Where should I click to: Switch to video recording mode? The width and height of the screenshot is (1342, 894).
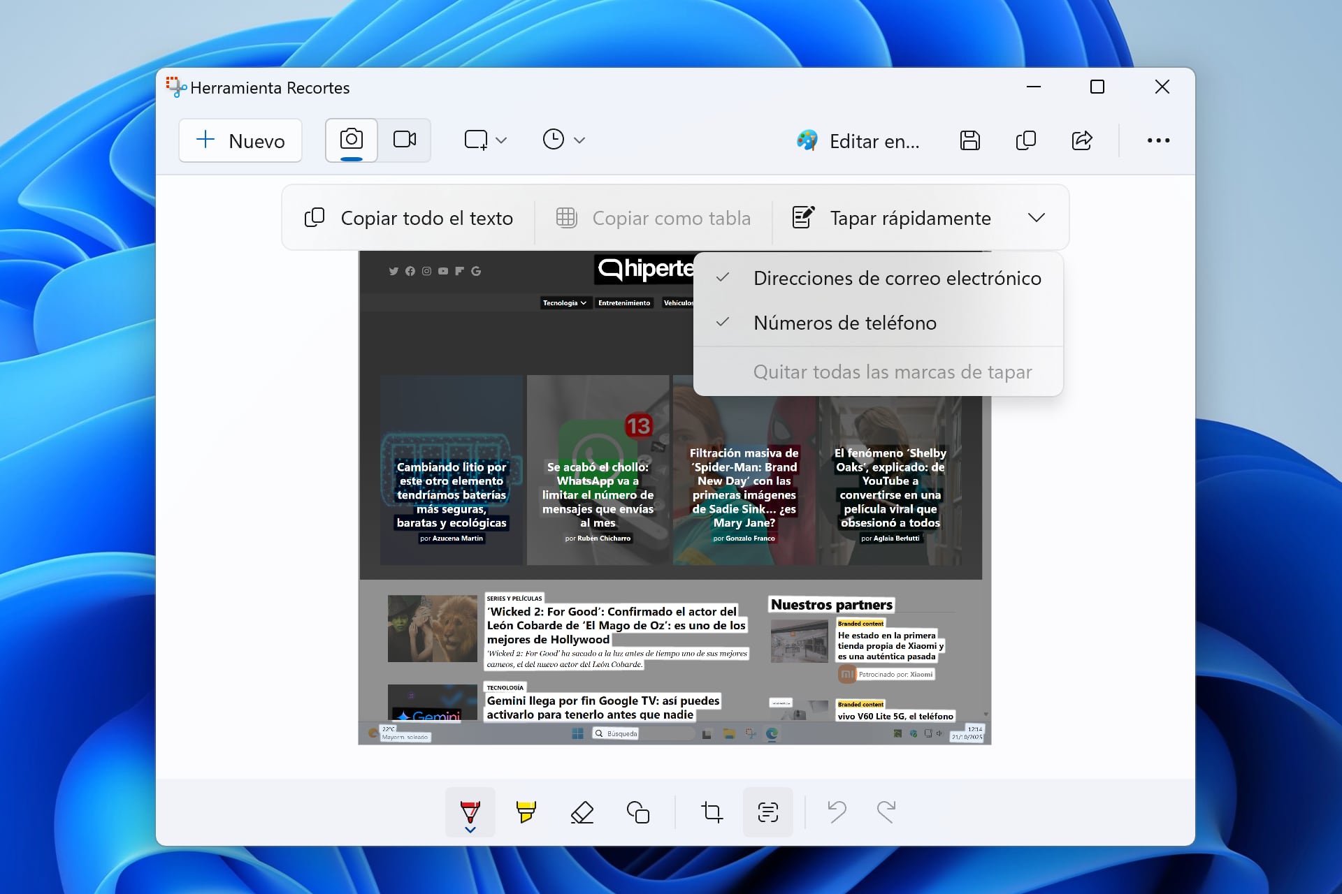404,140
